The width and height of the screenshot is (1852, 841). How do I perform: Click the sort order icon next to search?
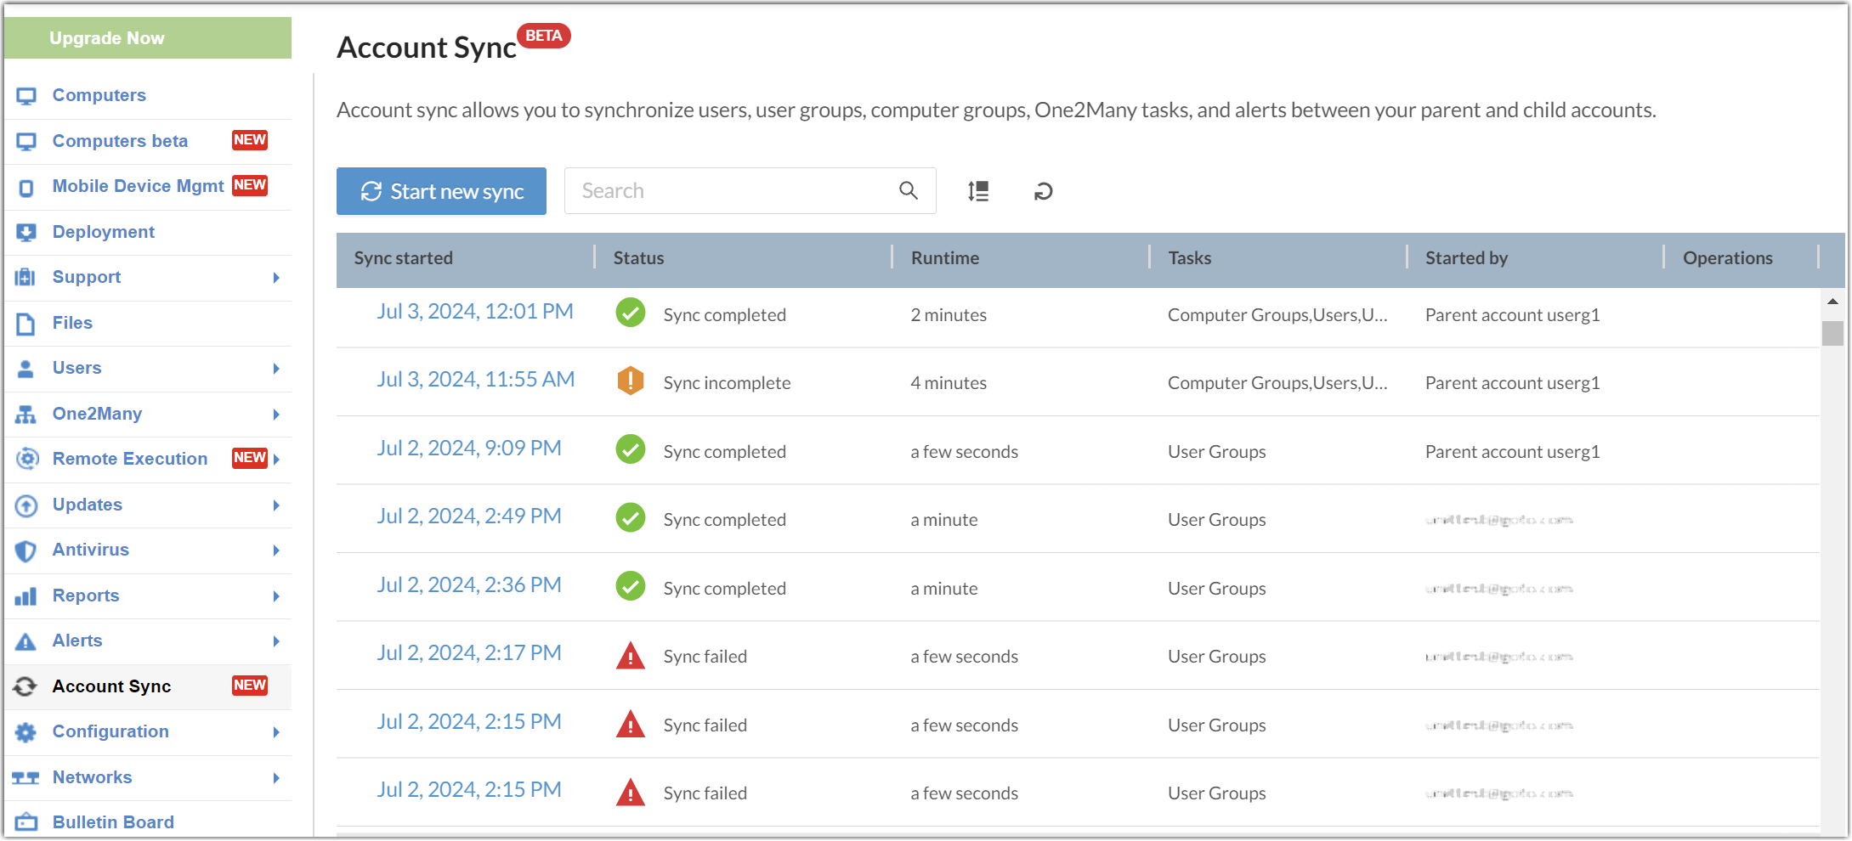[x=978, y=191]
